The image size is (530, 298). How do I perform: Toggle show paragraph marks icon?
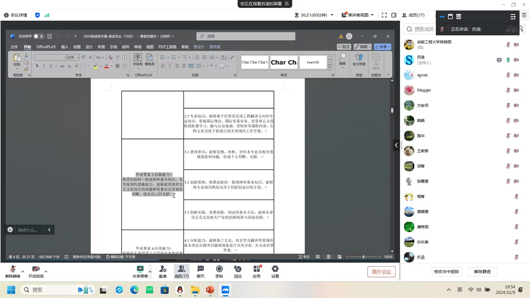(232, 57)
